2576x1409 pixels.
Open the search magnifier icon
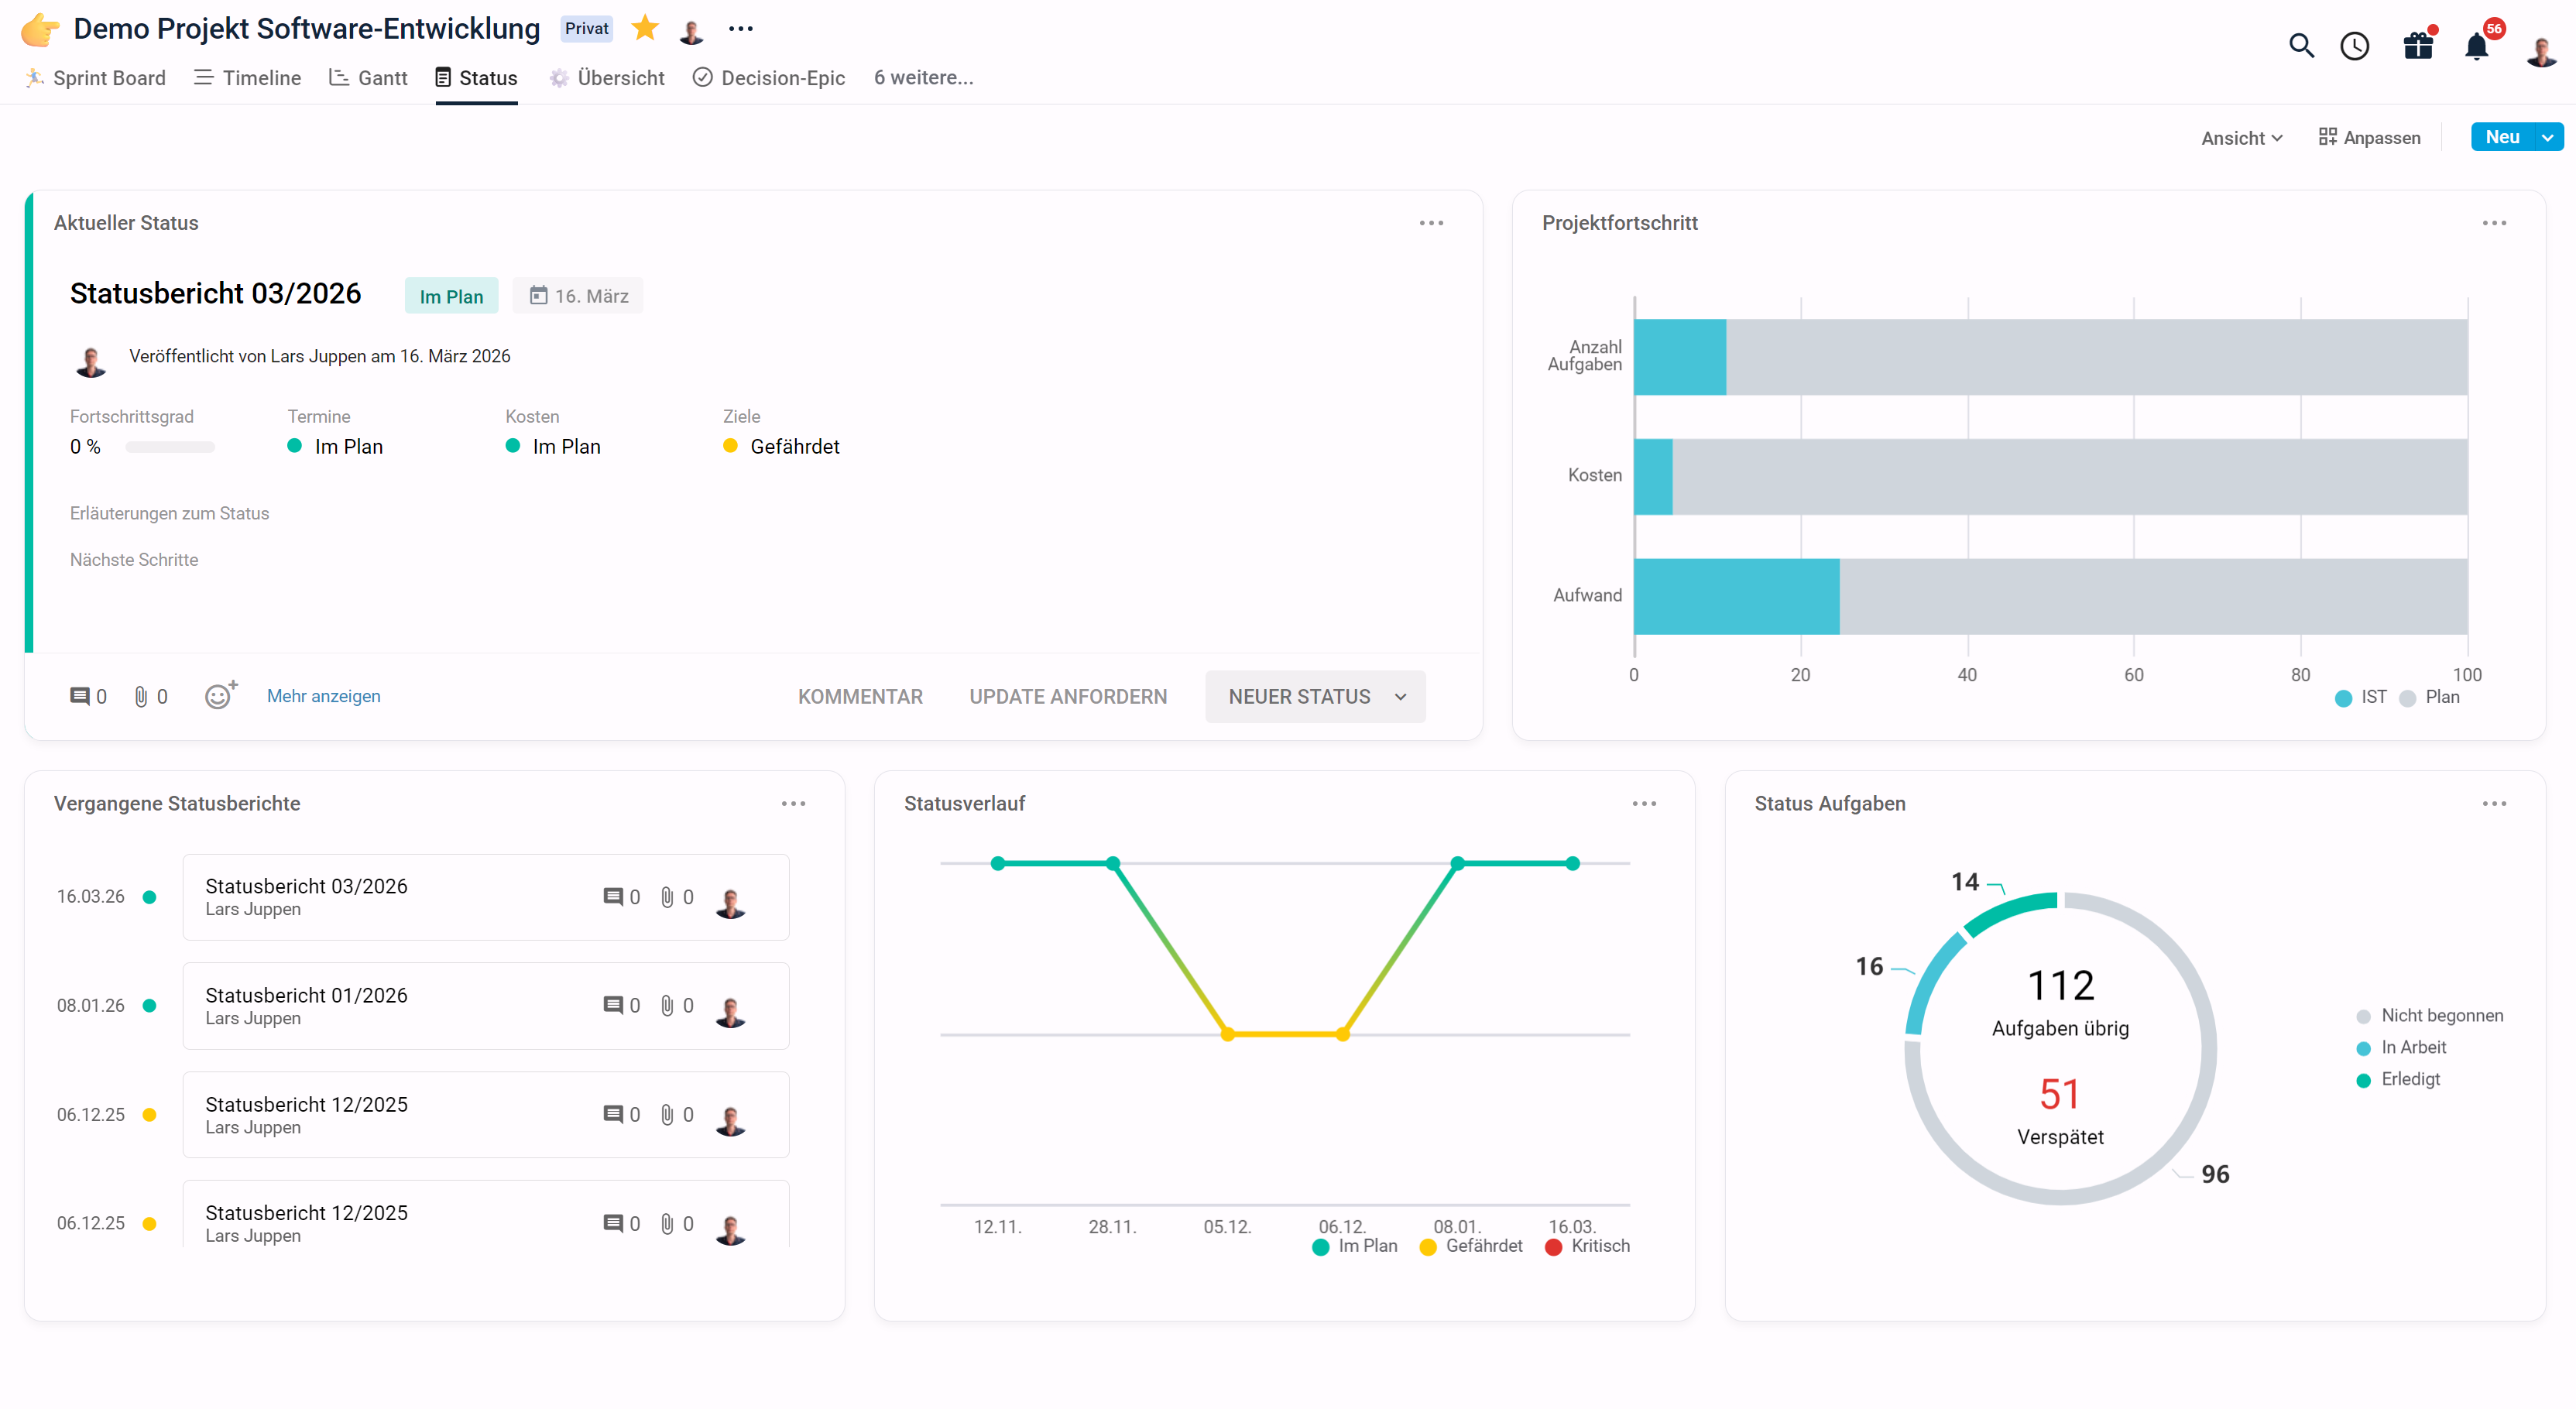click(2301, 46)
